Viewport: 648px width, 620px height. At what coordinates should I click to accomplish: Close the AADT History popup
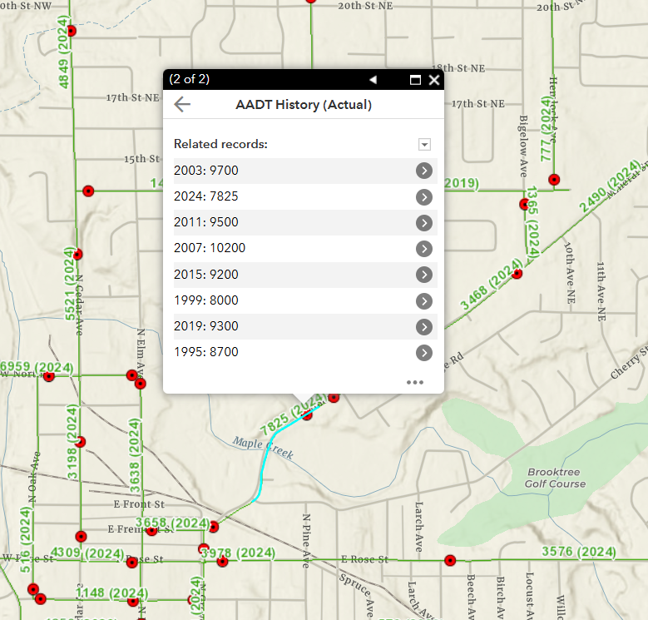point(434,80)
